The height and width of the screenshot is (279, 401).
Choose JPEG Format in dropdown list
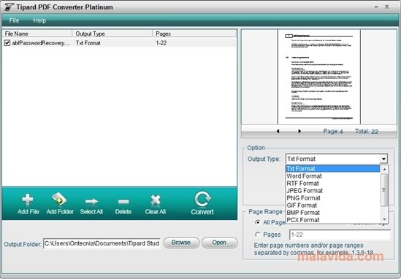coord(332,191)
